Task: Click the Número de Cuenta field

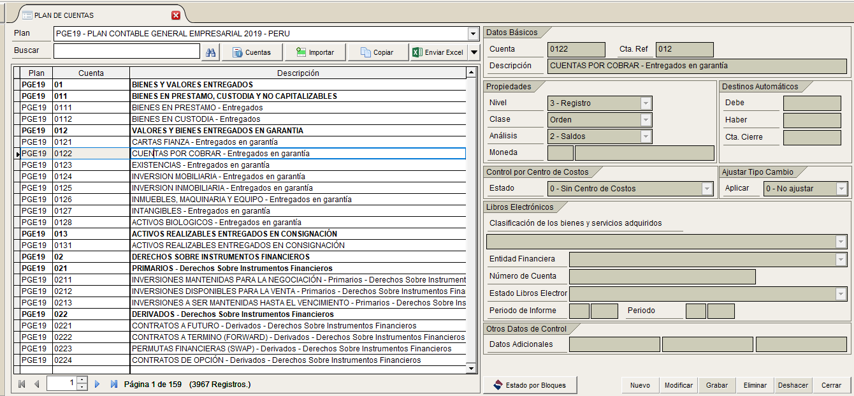Action: (x=662, y=276)
